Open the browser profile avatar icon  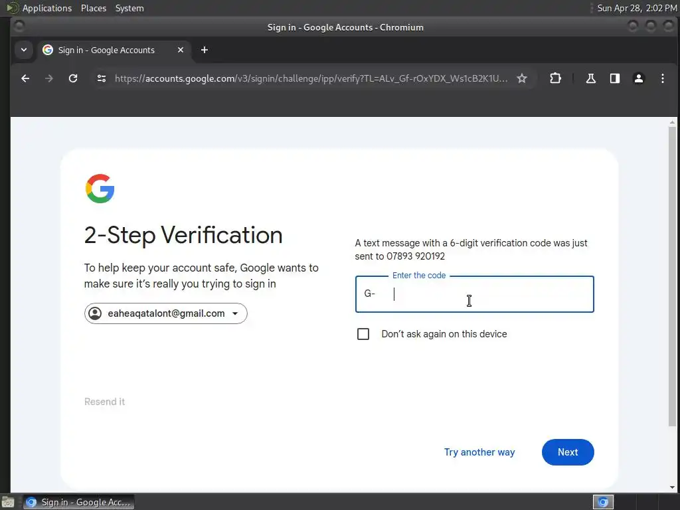coord(638,78)
